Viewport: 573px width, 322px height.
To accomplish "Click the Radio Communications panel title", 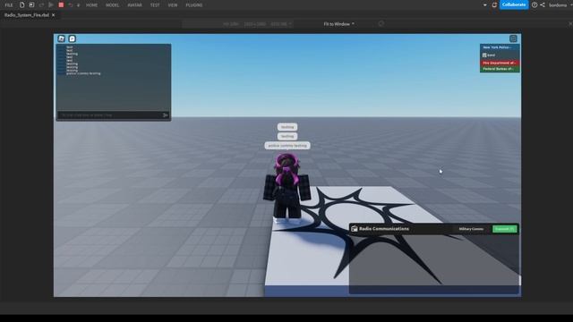I will coord(384,229).
